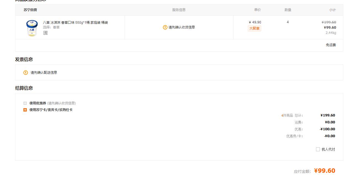Click the 发票信息 section heading
Screen dimensions: 348x175
point(24,59)
